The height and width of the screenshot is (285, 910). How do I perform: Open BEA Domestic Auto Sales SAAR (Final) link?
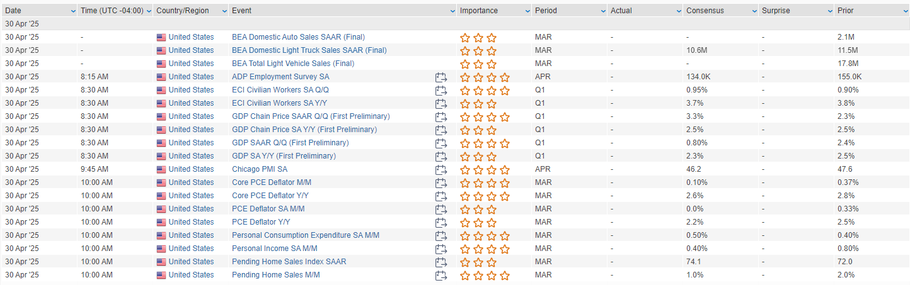(298, 37)
